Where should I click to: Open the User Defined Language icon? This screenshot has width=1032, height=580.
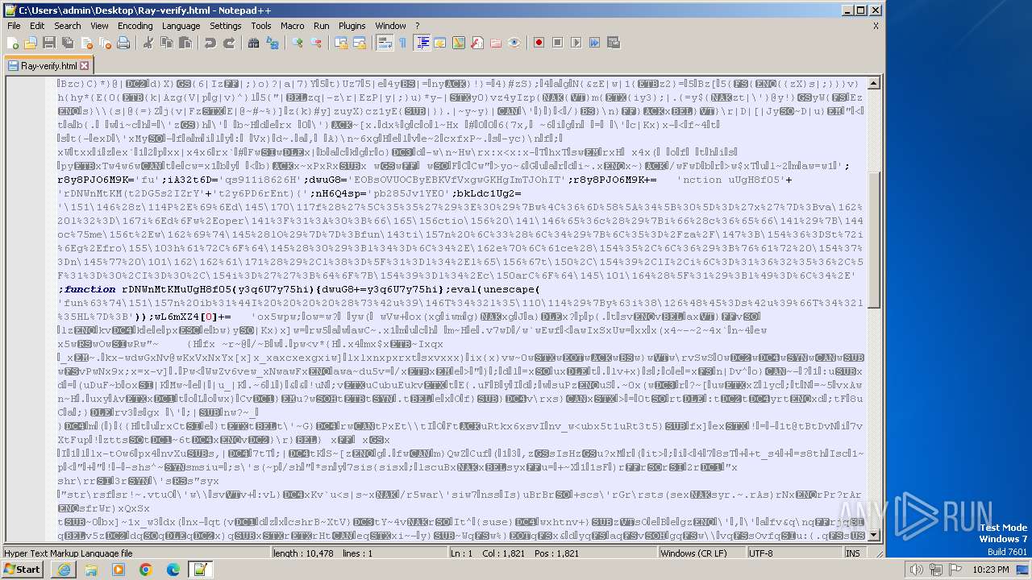pos(440,43)
